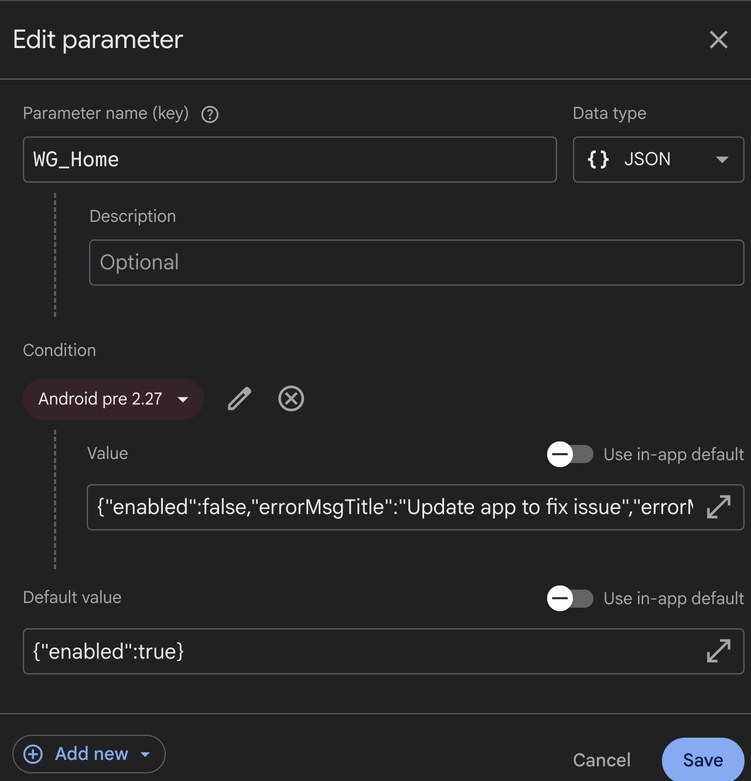Save the WG_Home parameter
The width and height of the screenshot is (751, 781).
[x=702, y=759]
